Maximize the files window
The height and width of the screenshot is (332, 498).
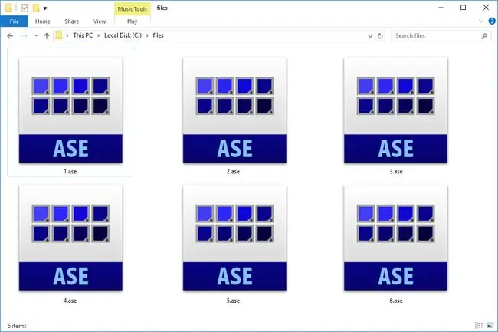(463, 8)
